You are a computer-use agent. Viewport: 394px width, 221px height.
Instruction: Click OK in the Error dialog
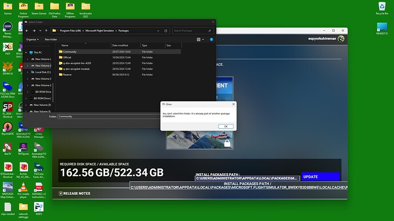226,126
